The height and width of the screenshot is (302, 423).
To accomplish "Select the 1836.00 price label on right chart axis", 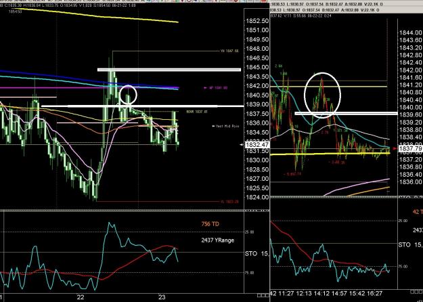I will (411, 182).
